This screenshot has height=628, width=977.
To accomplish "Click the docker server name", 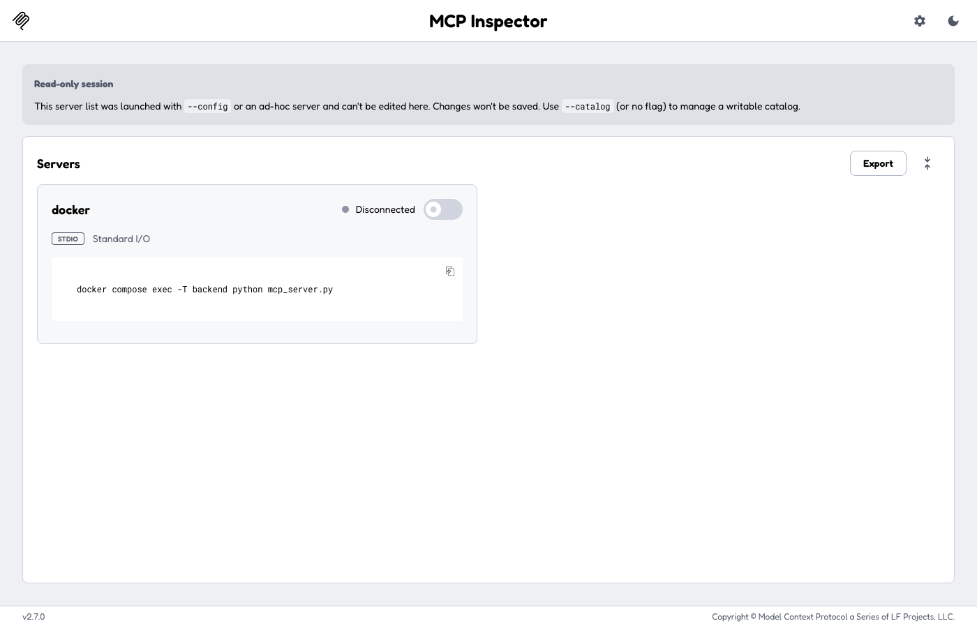I will coord(70,210).
